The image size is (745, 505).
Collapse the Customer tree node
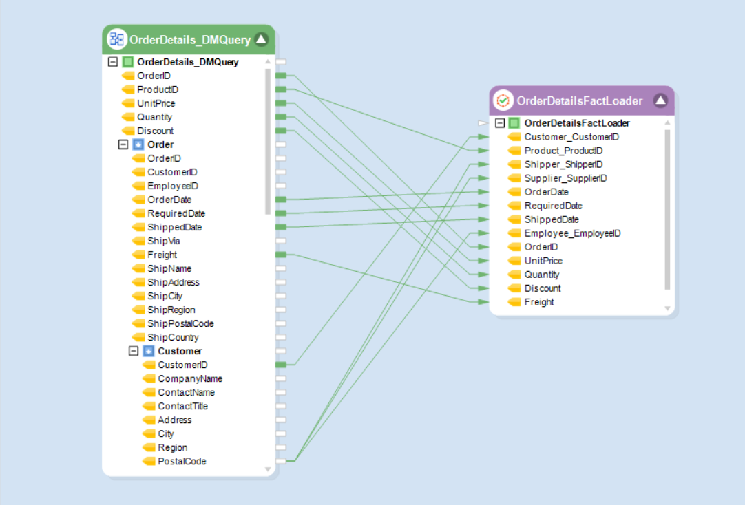[x=134, y=351]
